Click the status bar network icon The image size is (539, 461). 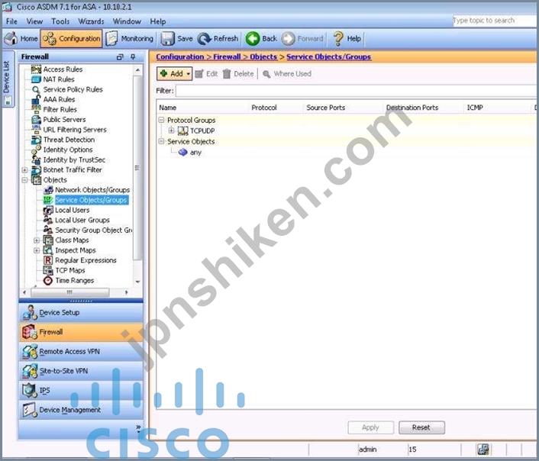(483, 450)
